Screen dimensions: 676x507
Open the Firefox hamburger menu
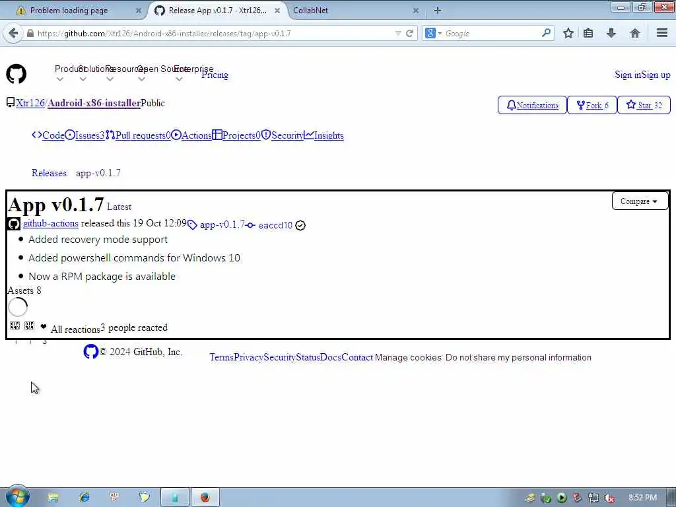(x=662, y=33)
